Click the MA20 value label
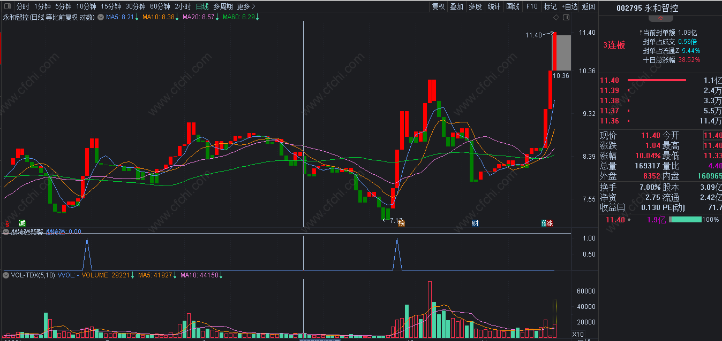Viewport: 722px width, 341px height. pos(201,17)
